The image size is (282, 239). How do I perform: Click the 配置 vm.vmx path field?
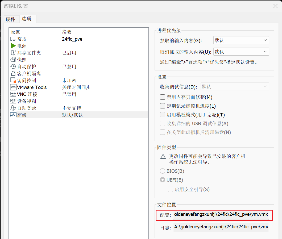pos(221,215)
